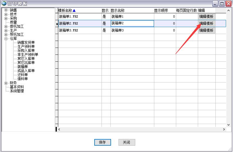
Task: Expand the 财务 tree node
Action: (x=6, y=83)
